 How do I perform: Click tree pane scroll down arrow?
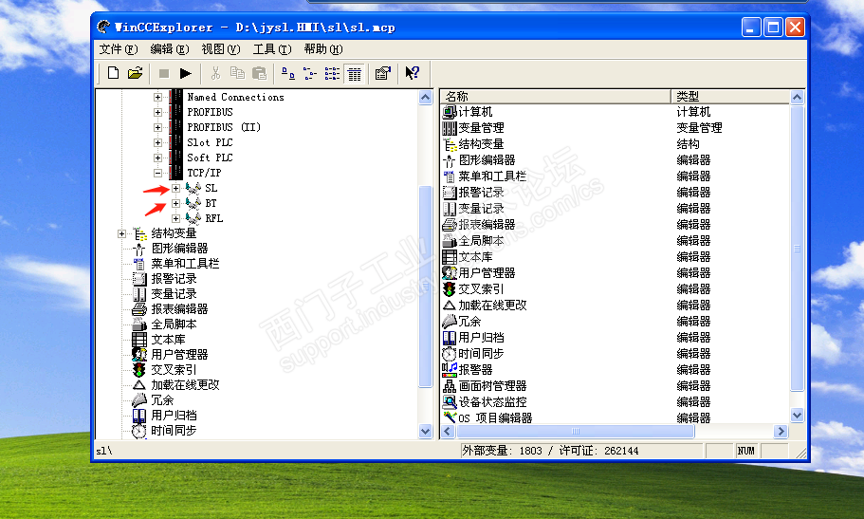tap(426, 432)
